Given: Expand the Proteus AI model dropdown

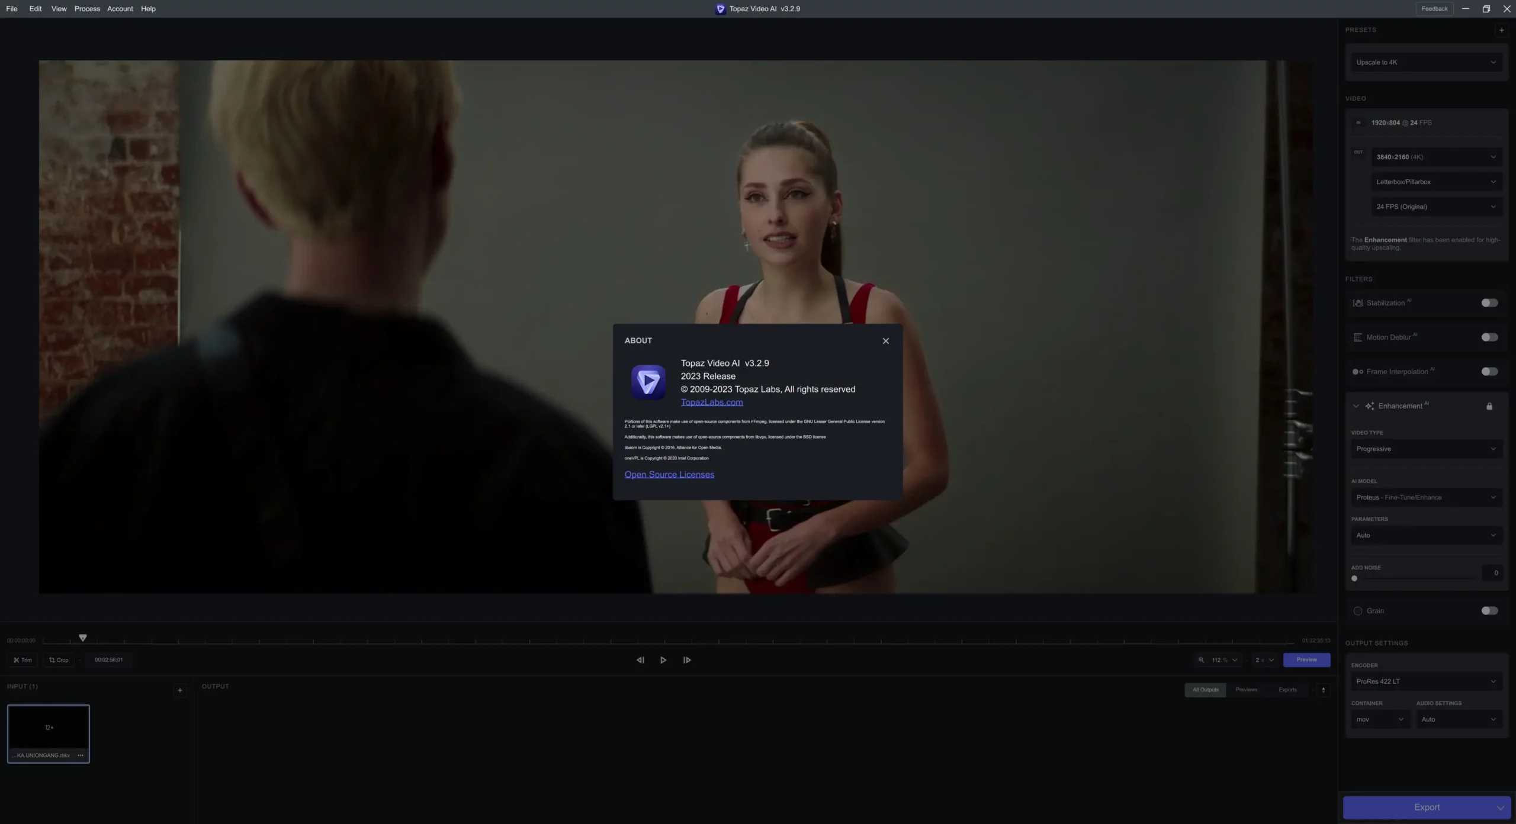Looking at the screenshot, I should 1426,497.
